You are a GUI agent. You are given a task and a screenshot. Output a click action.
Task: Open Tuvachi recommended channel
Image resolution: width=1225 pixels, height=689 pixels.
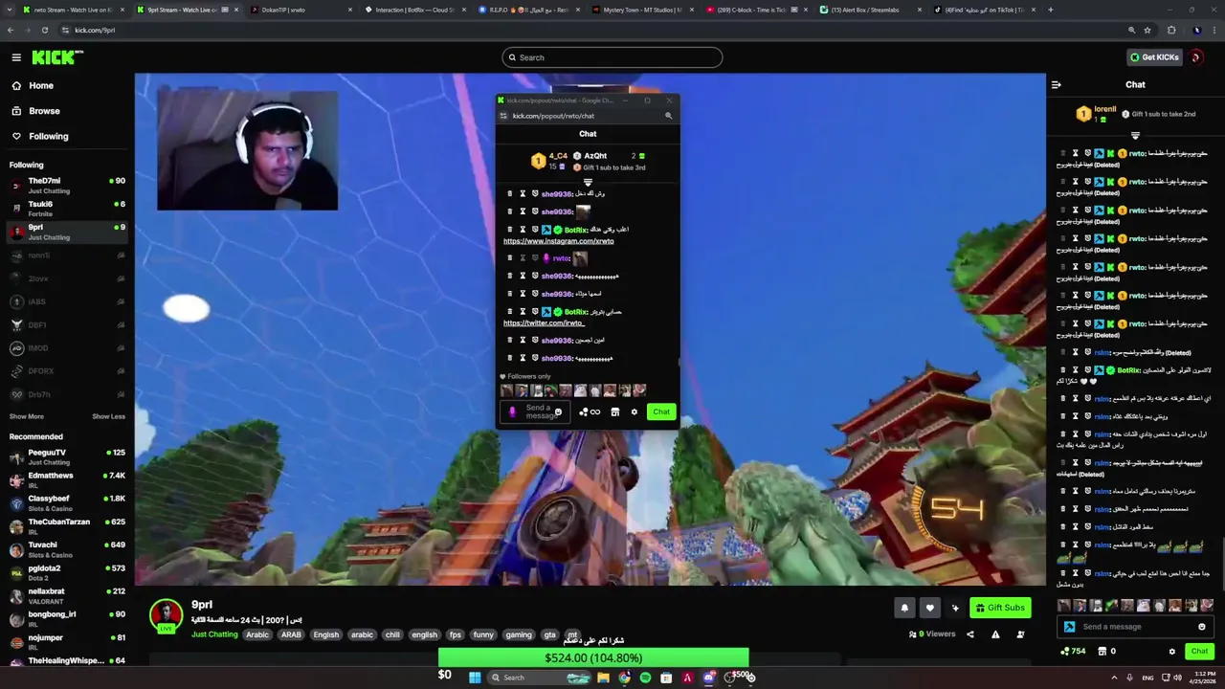click(x=66, y=549)
